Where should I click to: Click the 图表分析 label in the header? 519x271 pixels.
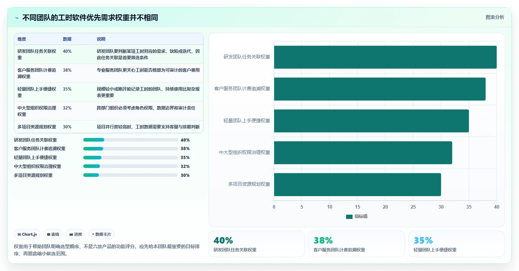[495, 17]
